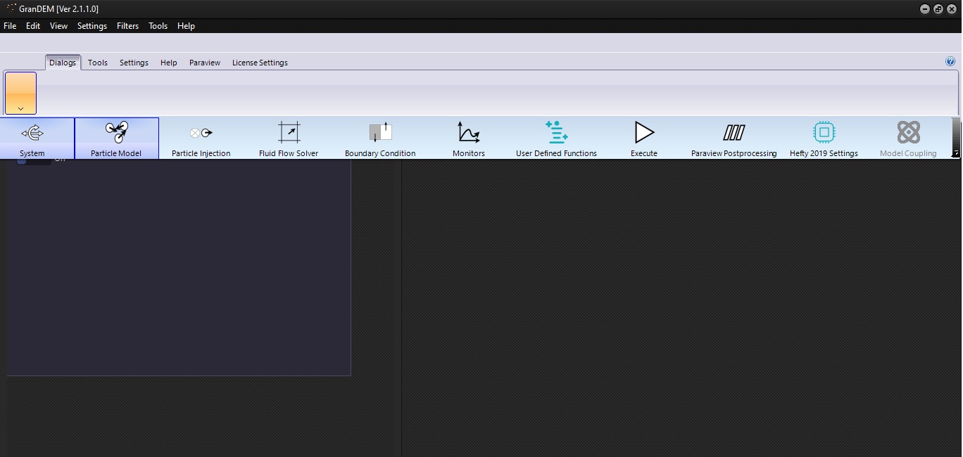Switch to the Paraview ribbon tab
Image resolution: width=963 pixels, height=457 pixels.
click(205, 63)
